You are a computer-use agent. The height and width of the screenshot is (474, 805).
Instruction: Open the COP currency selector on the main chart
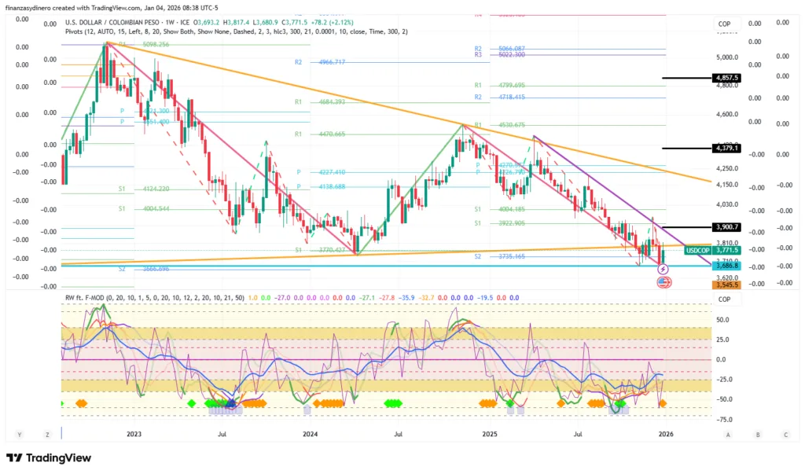coord(724,24)
